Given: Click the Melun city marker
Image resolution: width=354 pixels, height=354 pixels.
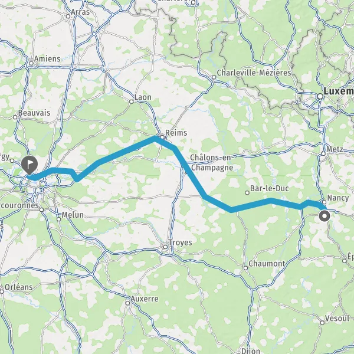Looking at the screenshot, I should tap(58, 219).
